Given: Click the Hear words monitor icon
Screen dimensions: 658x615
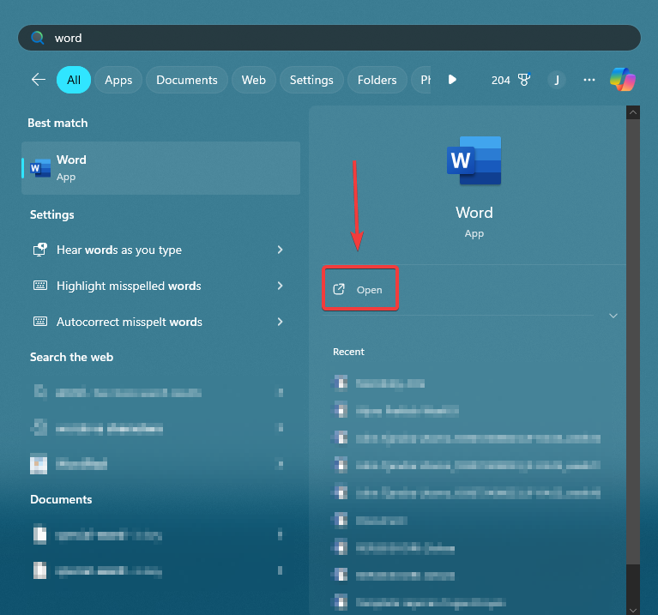Looking at the screenshot, I should 39,250.
